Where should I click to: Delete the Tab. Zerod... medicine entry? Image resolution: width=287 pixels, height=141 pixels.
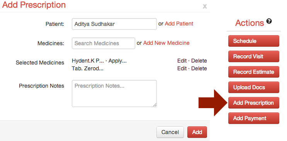click(199, 68)
